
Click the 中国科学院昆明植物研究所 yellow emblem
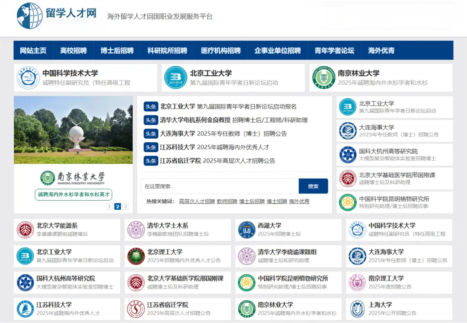pos(246,282)
